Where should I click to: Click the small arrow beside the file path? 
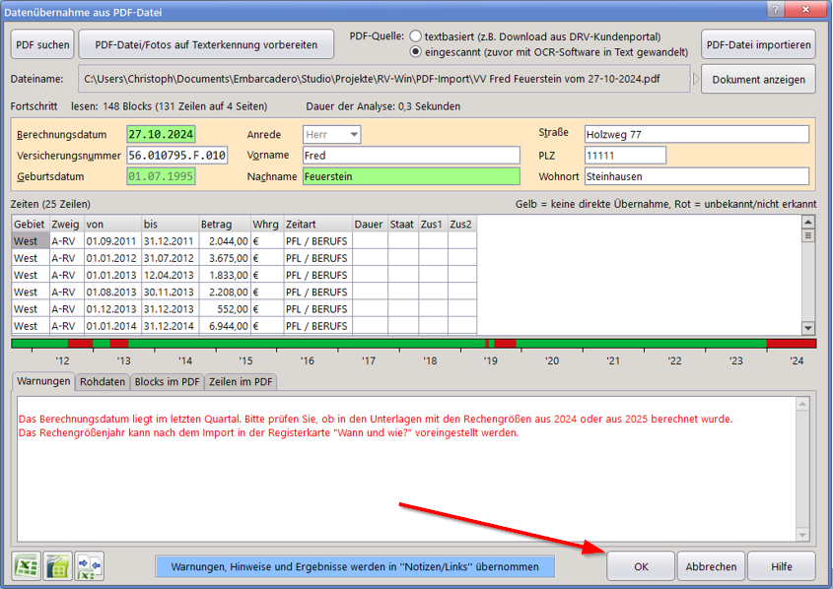pyautogui.click(x=694, y=79)
